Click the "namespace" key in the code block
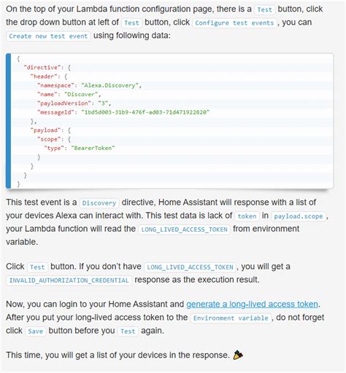Image resolution: width=346 pixels, height=373 pixels. pos(55,85)
